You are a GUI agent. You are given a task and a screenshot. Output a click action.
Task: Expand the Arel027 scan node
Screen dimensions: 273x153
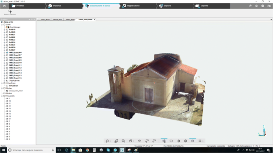(4, 50)
